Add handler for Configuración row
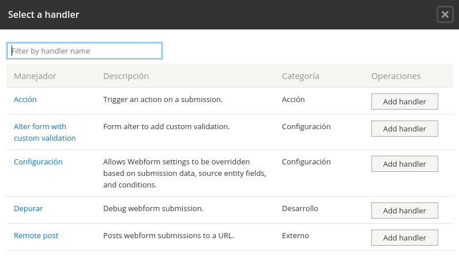Image resolution: width=459 pixels, height=263 pixels. pos(405,164)
